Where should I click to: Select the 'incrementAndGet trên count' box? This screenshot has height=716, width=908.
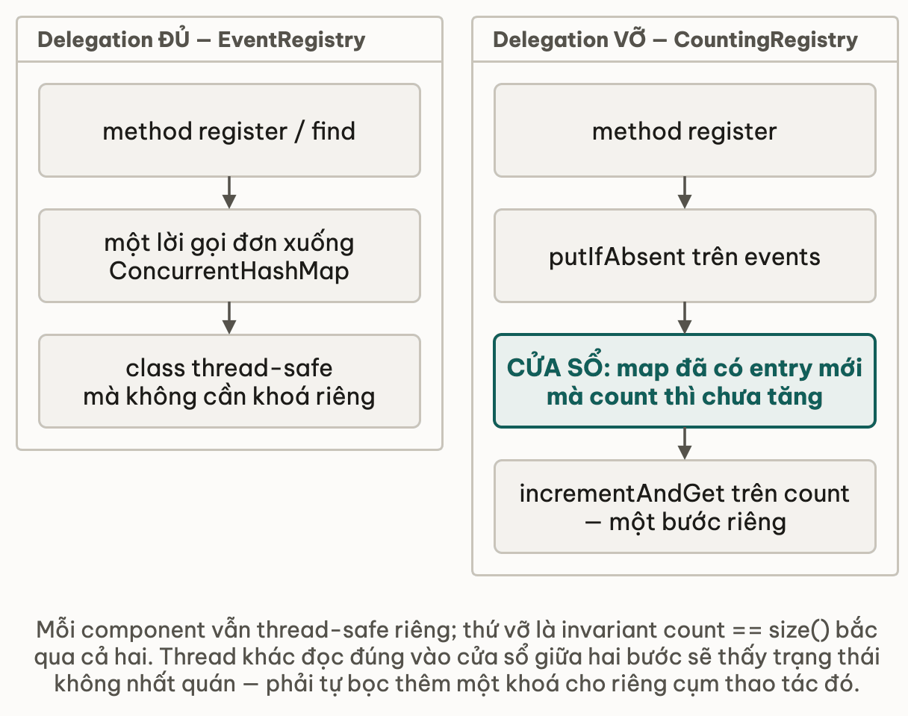[x=685, y=506]
